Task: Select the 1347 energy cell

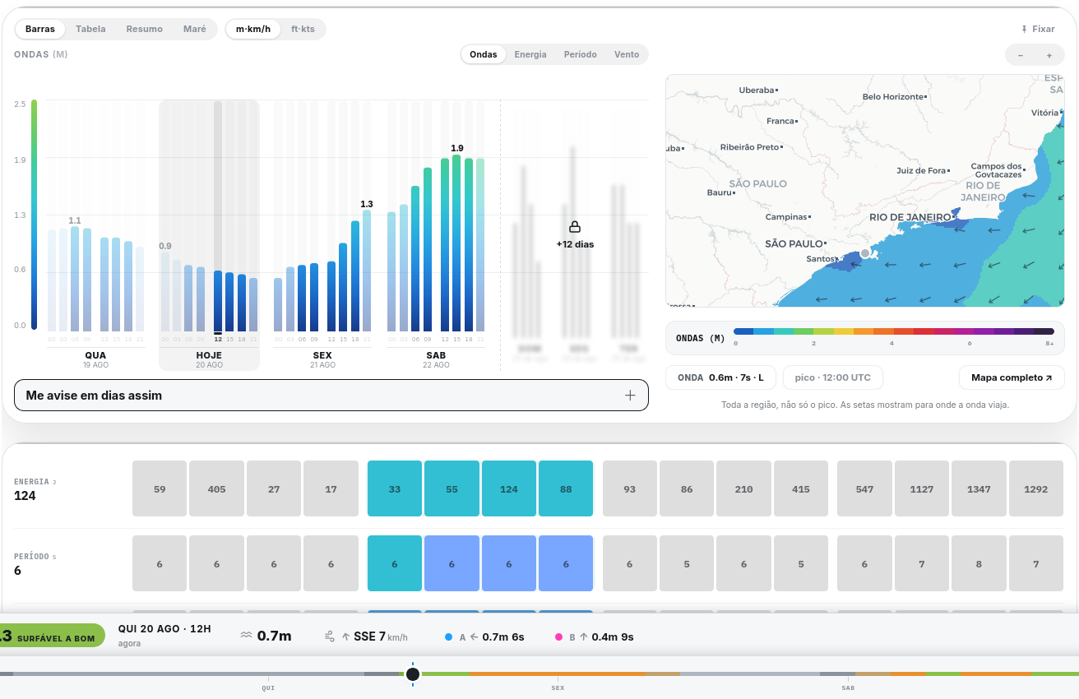Action: tap(979, 488)
